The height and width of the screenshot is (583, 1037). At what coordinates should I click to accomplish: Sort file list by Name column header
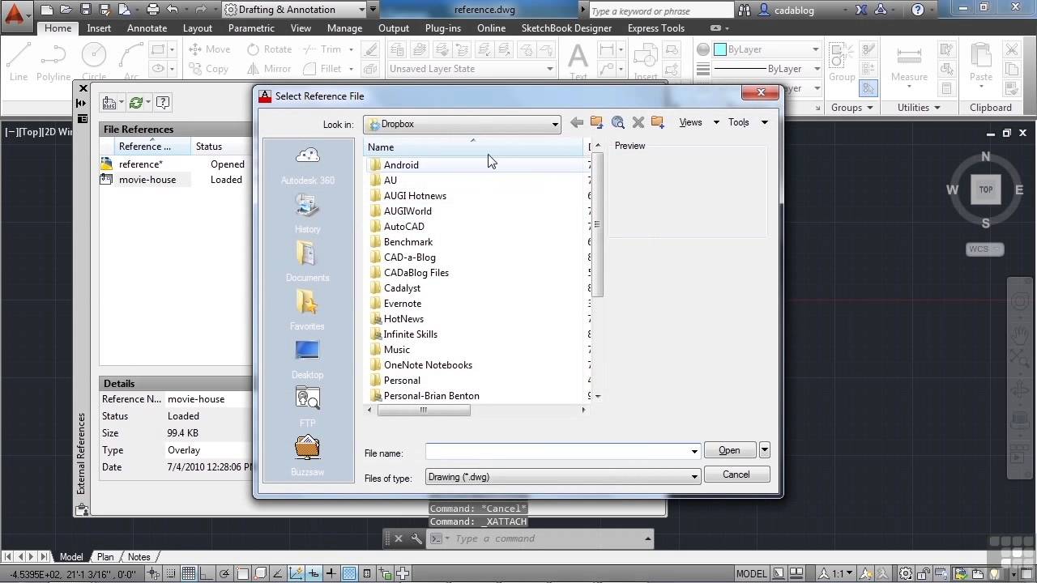pyautogui.click(x=474, y=147)
